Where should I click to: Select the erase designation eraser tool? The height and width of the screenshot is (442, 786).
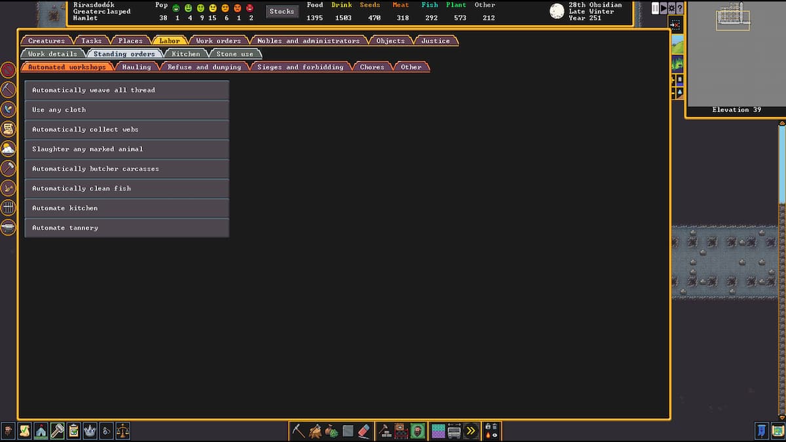(363, 431)
